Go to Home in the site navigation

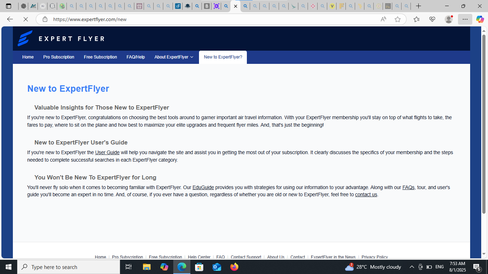[28, 57]
